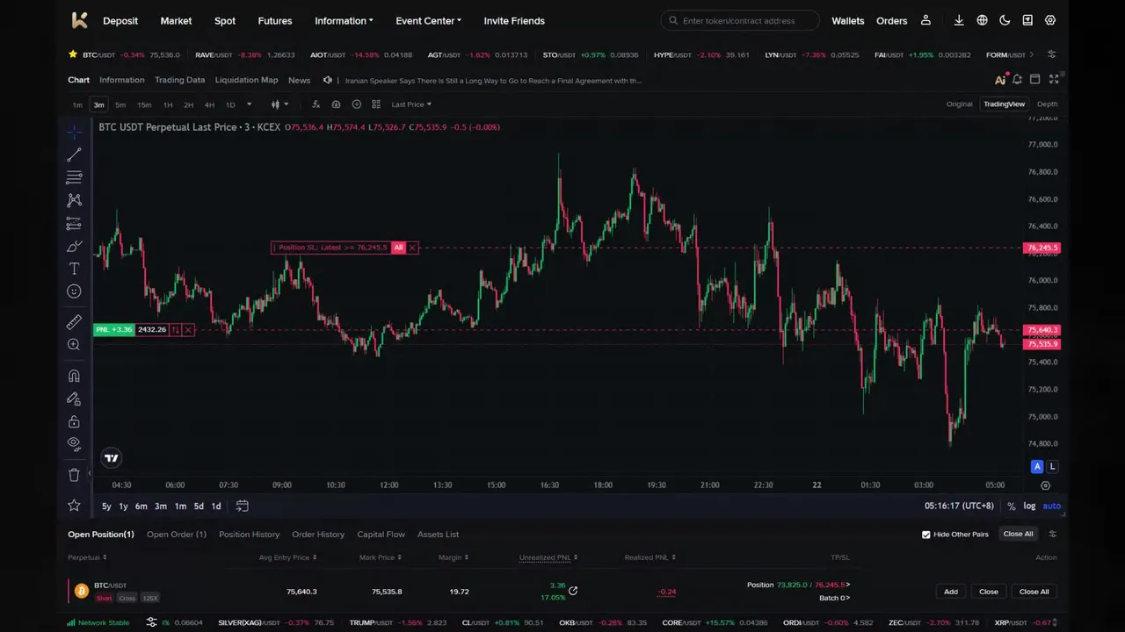Open the chart layout grid icon
This screenshot has height=632, width=1125.
click(x=376, y=104)
